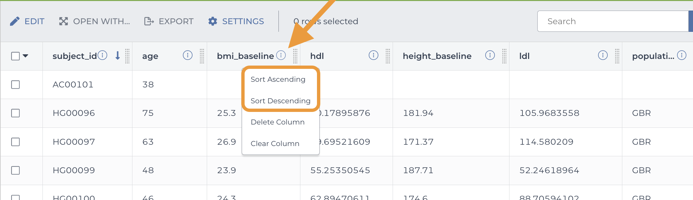Image resolution: width=693 pixels, height=200 pixels.
Task: Click the height_baseline column header label
Action: [437, 56]
